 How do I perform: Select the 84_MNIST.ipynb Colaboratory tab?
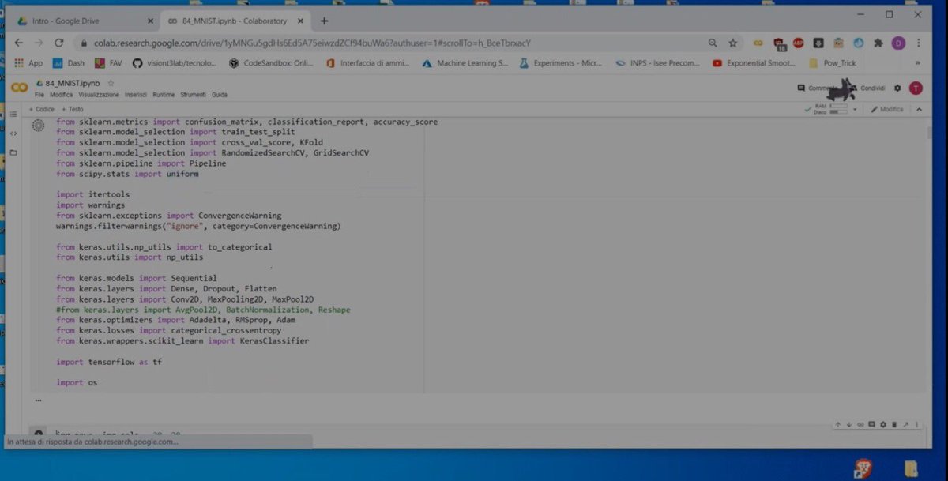point(233,21)
